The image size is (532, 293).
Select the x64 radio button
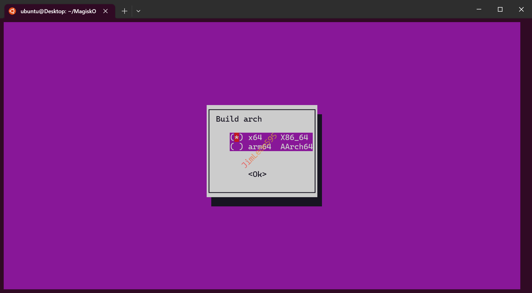(x=236, y=137)
